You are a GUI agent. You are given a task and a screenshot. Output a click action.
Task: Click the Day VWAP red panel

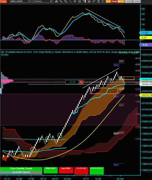click(x=66, y=170)
